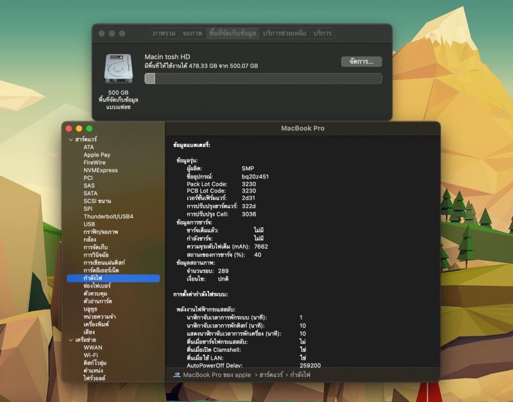This screenshot has width=513, height=402.
Task: Open the บริการช่วยเหลือ tab
Action: click(x=284, y=33)
